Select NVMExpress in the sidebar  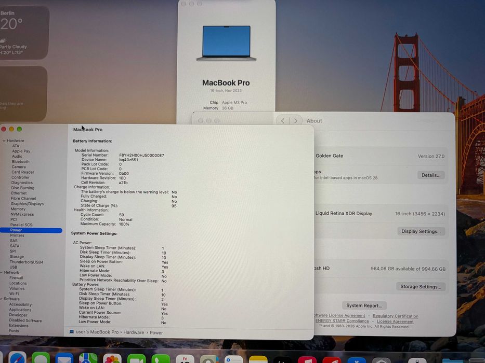[22, 214]
